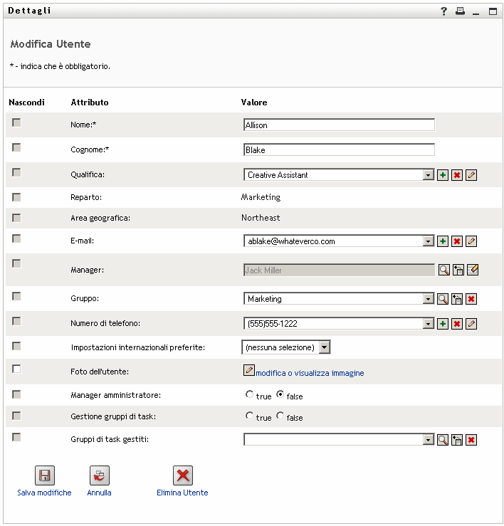504x526 pixels.
Task: Click the Annulla button
Action: pos(100,476)
